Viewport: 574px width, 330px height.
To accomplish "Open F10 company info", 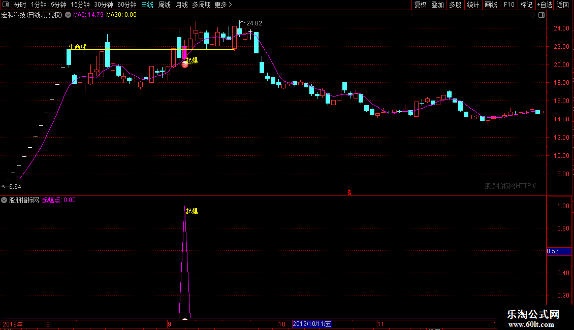I will 509,5.
